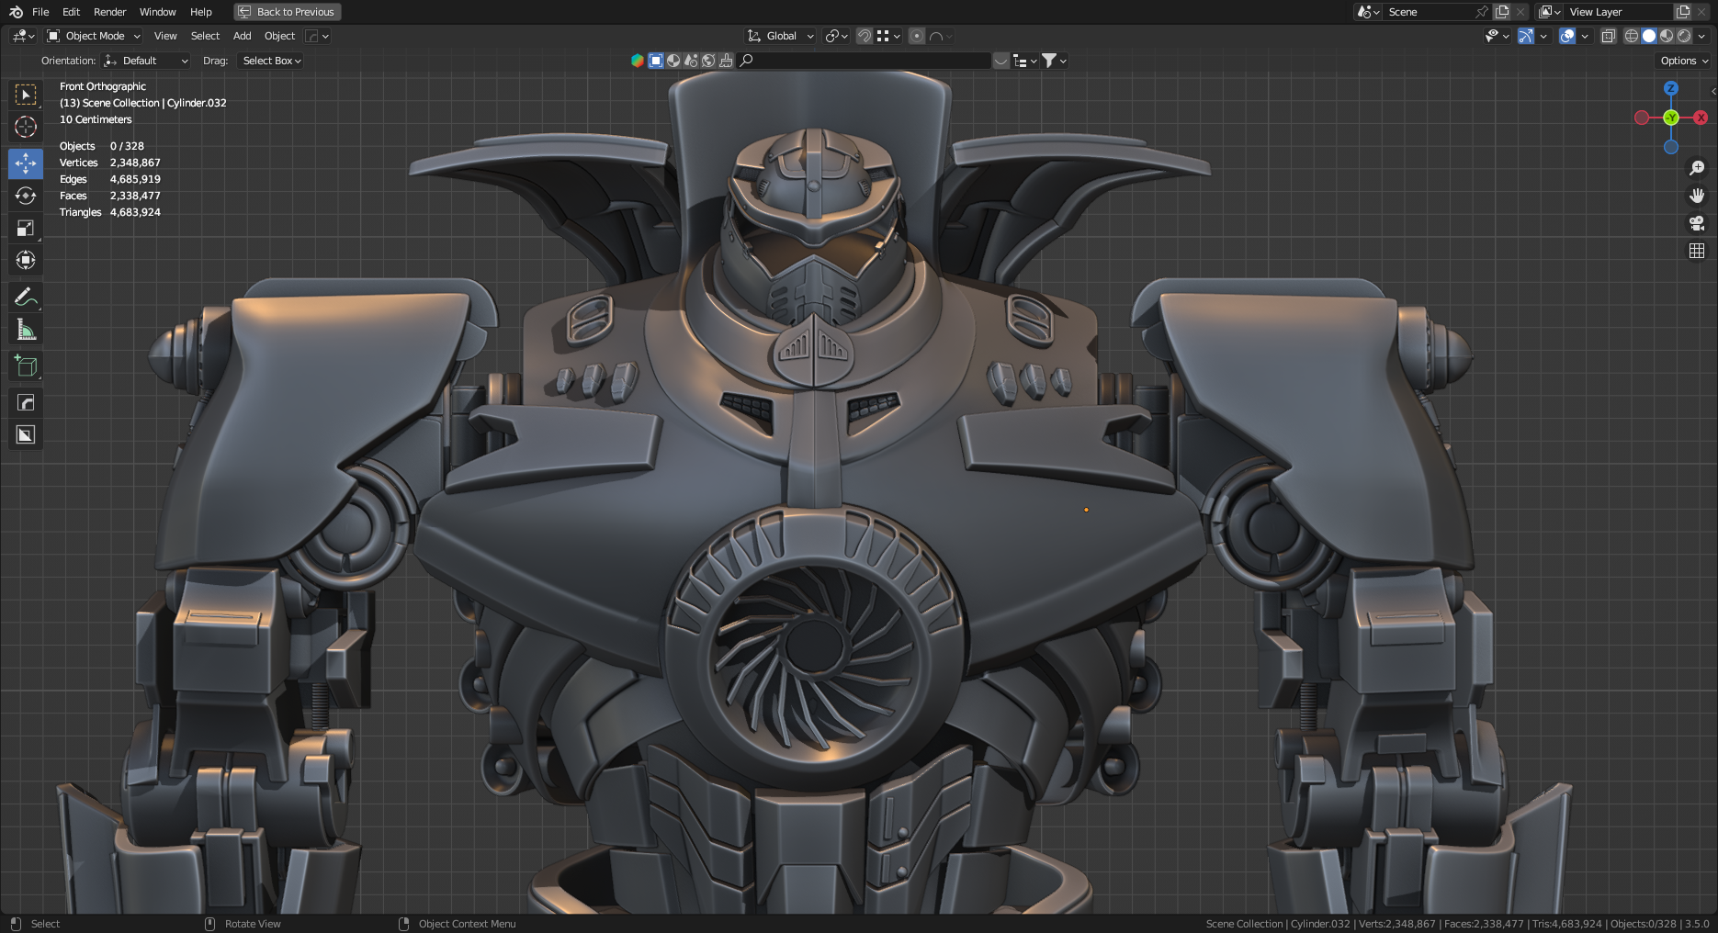Open the Edit menu

[71, 12]
